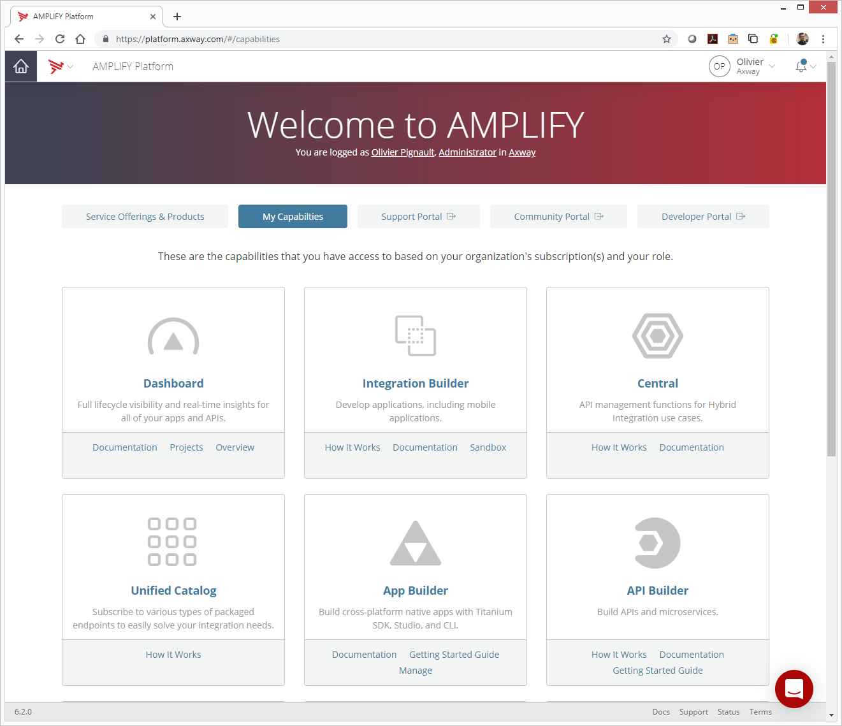842x726 pixels.
Task: Open Integration Builder How It Works
Action: click(x=352, y=447)
